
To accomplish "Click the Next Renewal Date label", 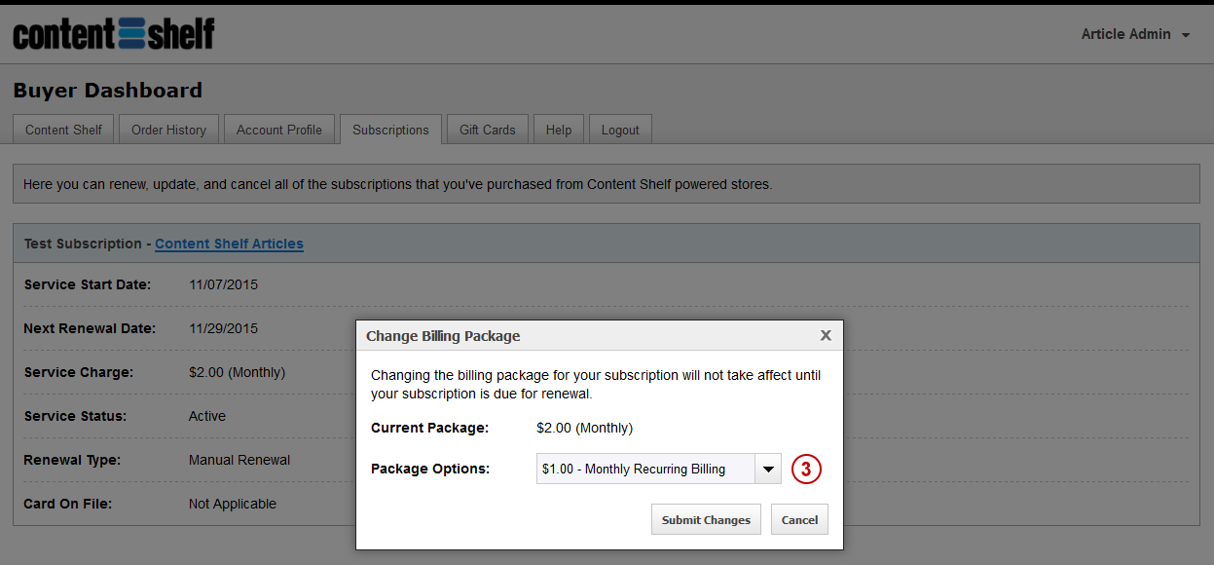I will click(90, 328).
